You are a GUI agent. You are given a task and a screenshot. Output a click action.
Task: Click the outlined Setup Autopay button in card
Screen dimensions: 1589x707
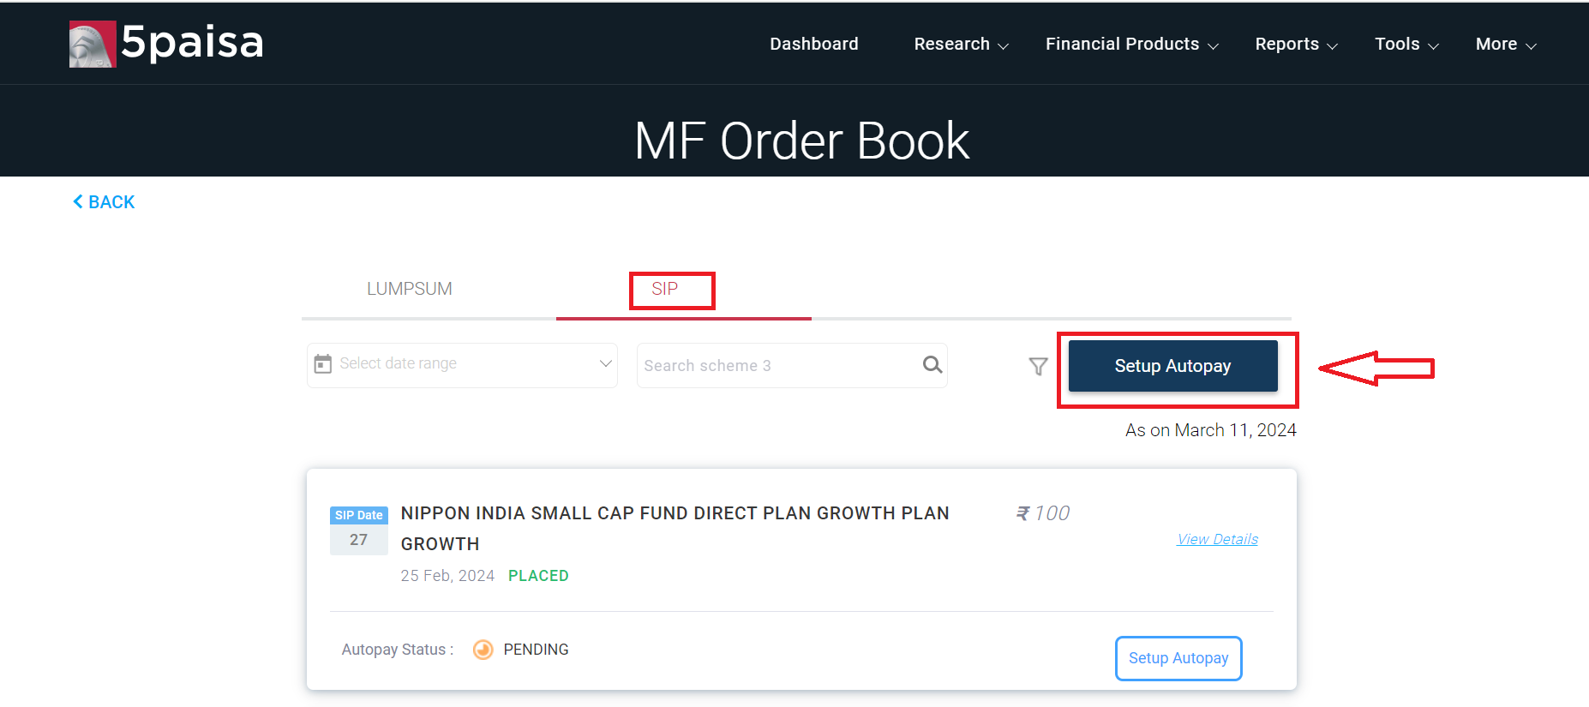tap(1178, 658)
